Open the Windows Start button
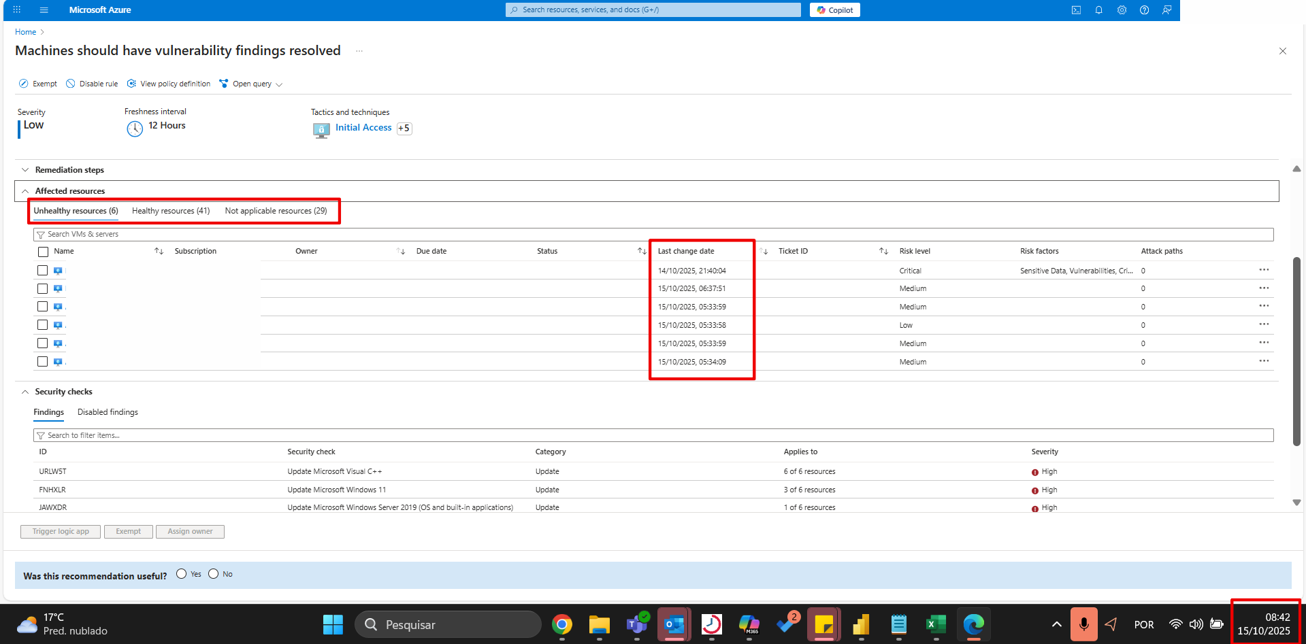This screenshot has width=1306, height=644. [333, 624]
